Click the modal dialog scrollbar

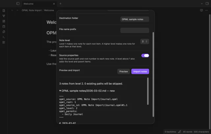[153, 74]
